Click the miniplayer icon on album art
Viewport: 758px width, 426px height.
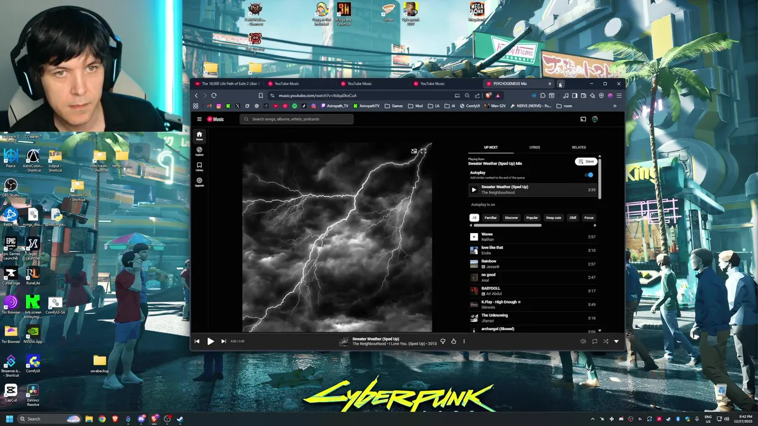414,151
